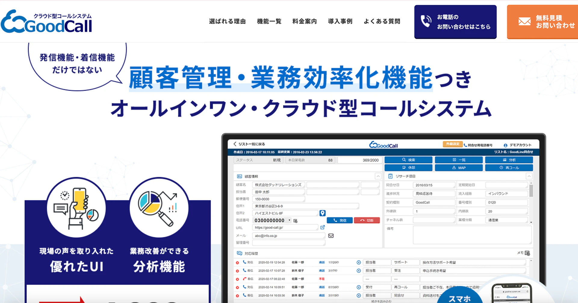Click the red circle on the 2020-02-14 16:09:51 row
The width and height of the screenshot is (578, 303).
pyautogui.click(x=238, y=287)
